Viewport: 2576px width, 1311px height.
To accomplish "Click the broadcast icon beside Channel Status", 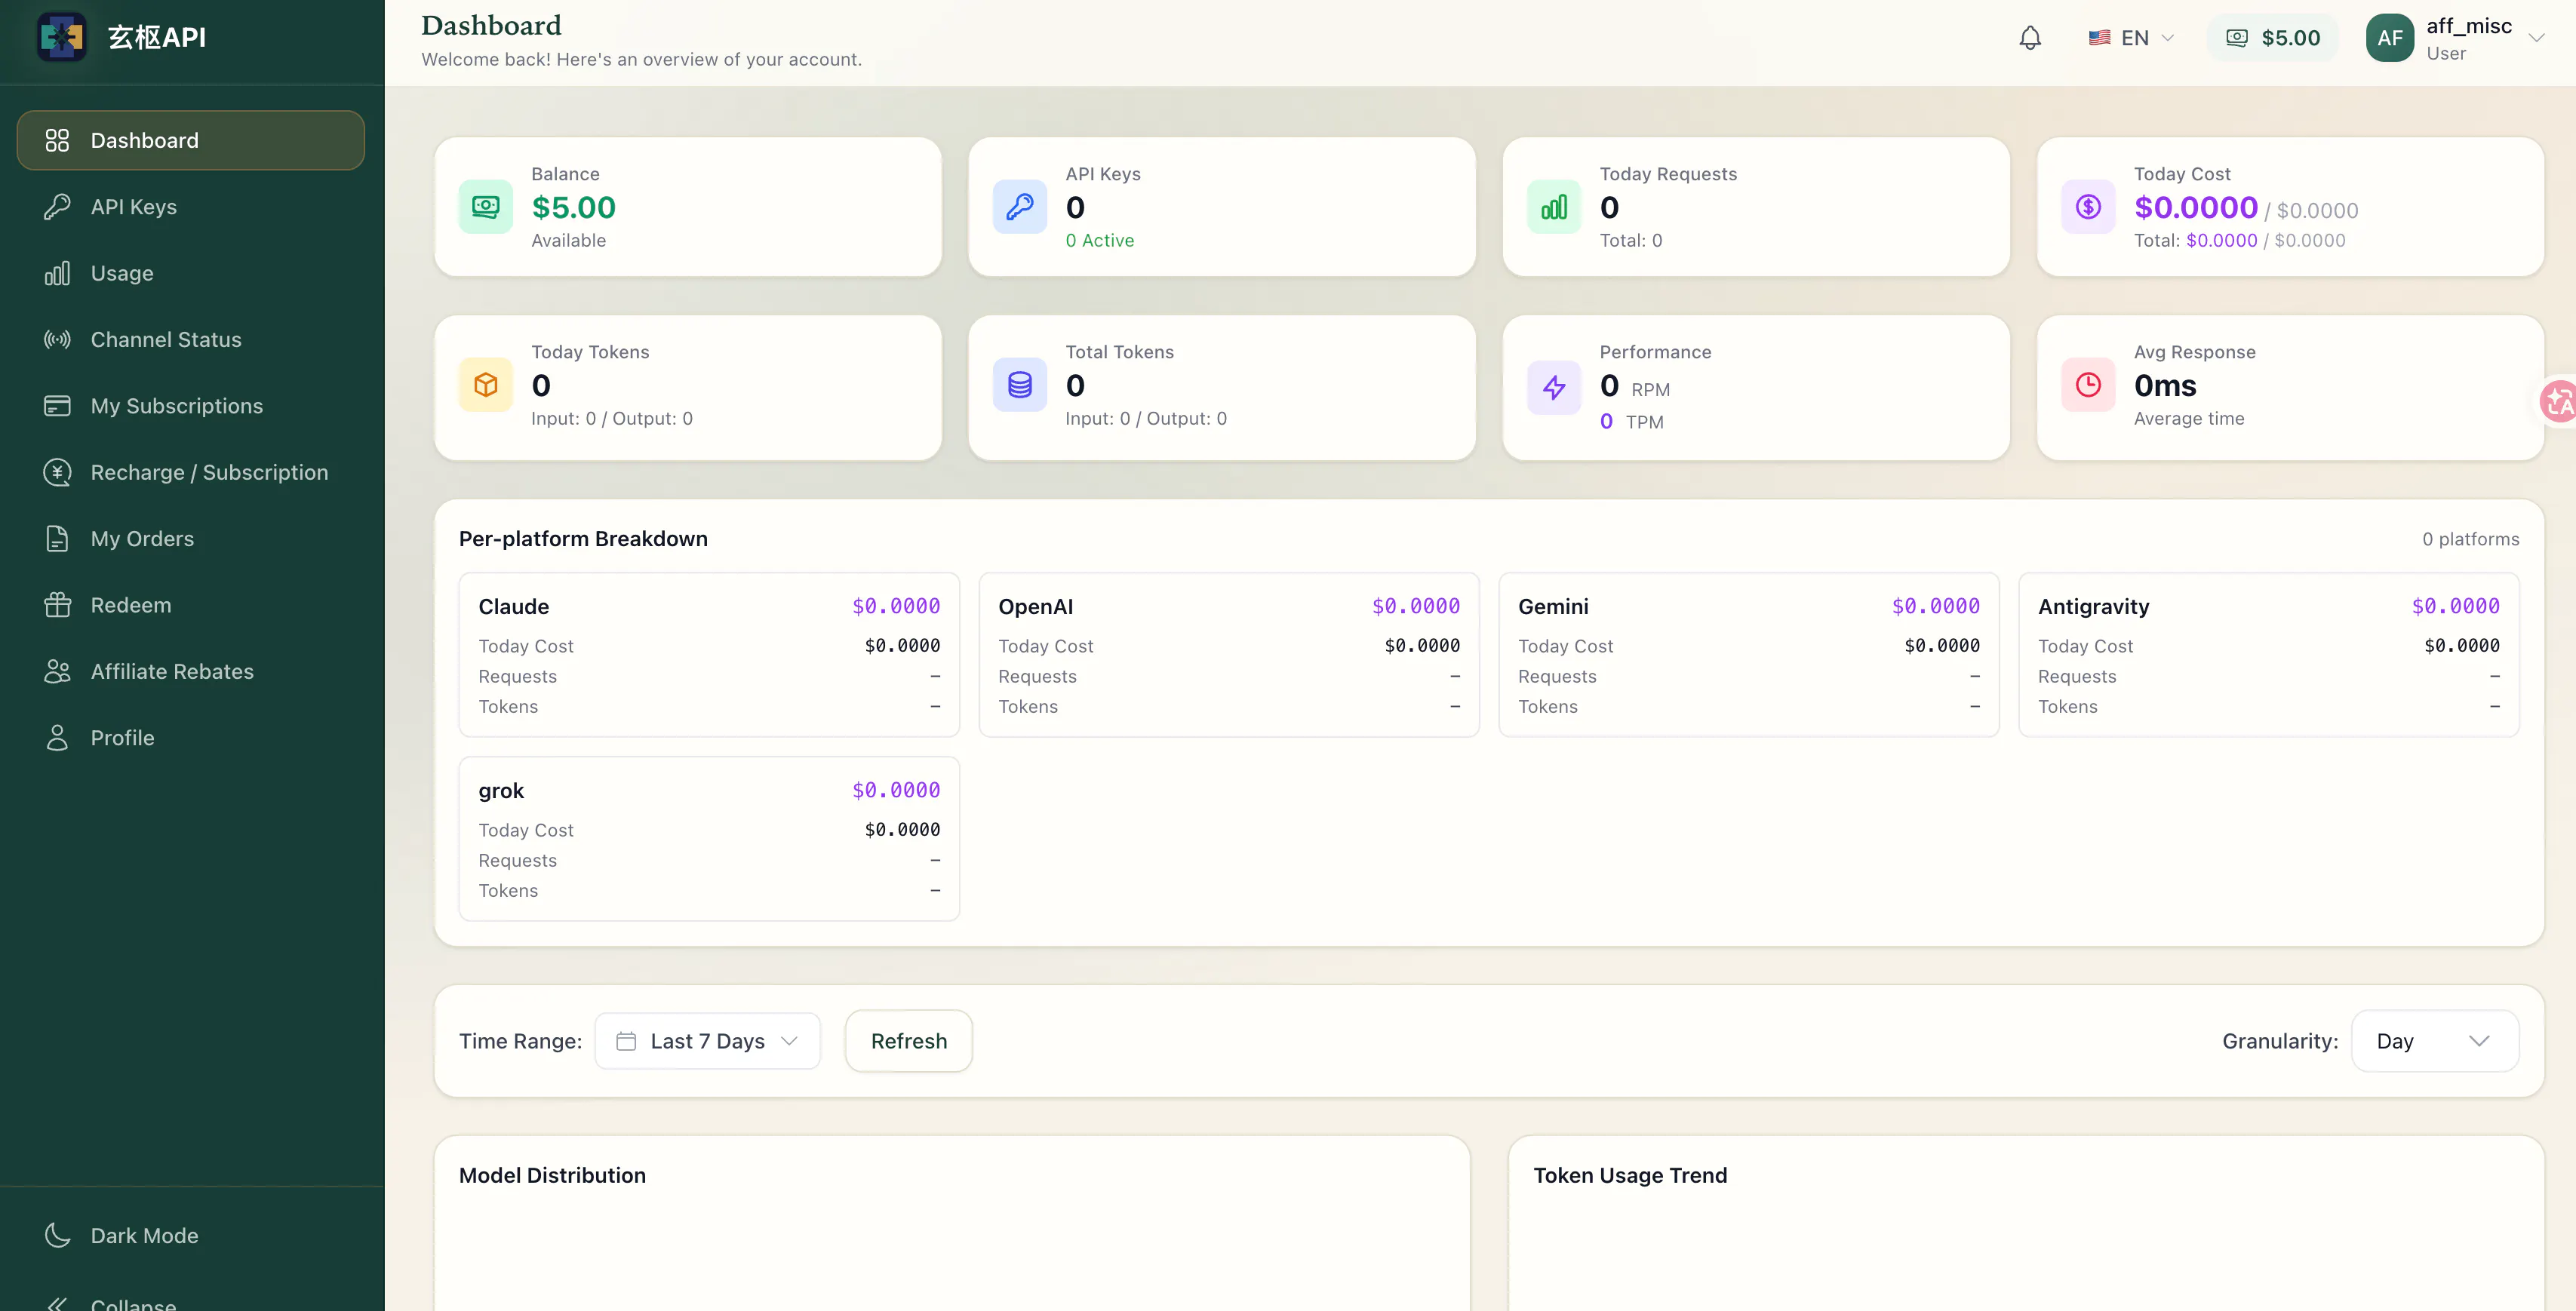I will tap(57, 340).
